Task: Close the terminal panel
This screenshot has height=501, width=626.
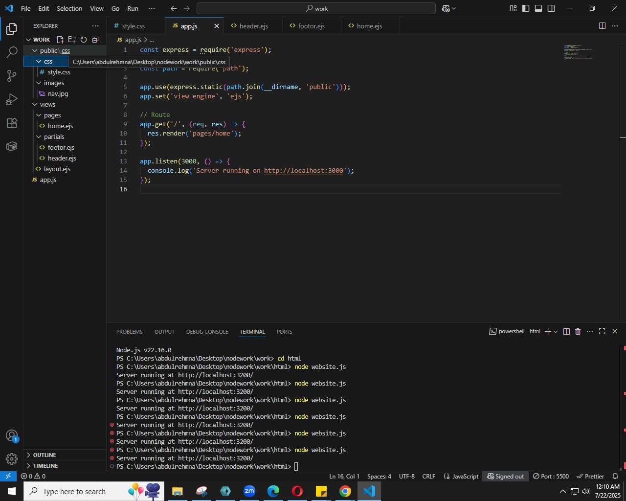Action: 615,332
